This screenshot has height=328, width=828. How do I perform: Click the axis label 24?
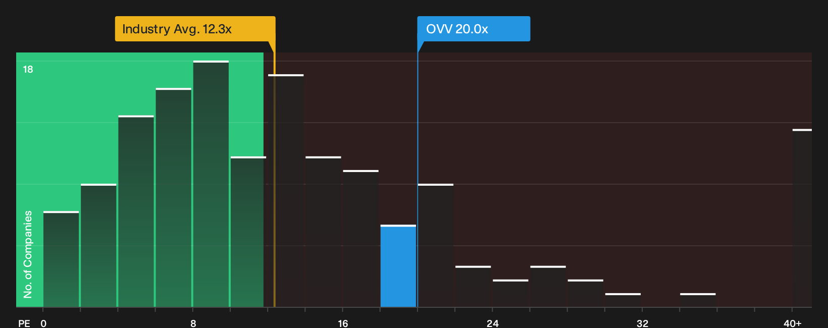click(x=493, y=323)
